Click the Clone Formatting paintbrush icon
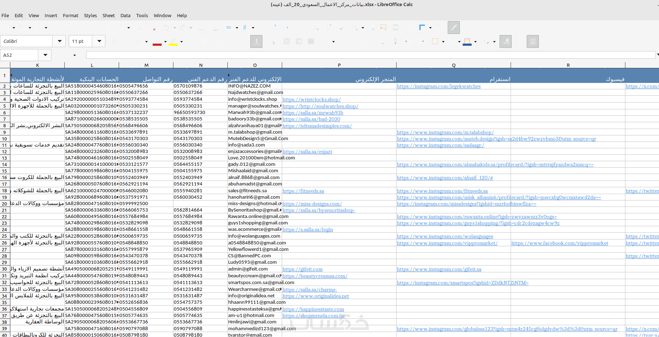The image size is (659, 337). click(x=140, y=28)
